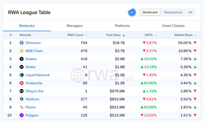The height and width of the screenshot is (122, 204).
Task: Click Stellar's total value $1.8B
Action: point(120,67)
